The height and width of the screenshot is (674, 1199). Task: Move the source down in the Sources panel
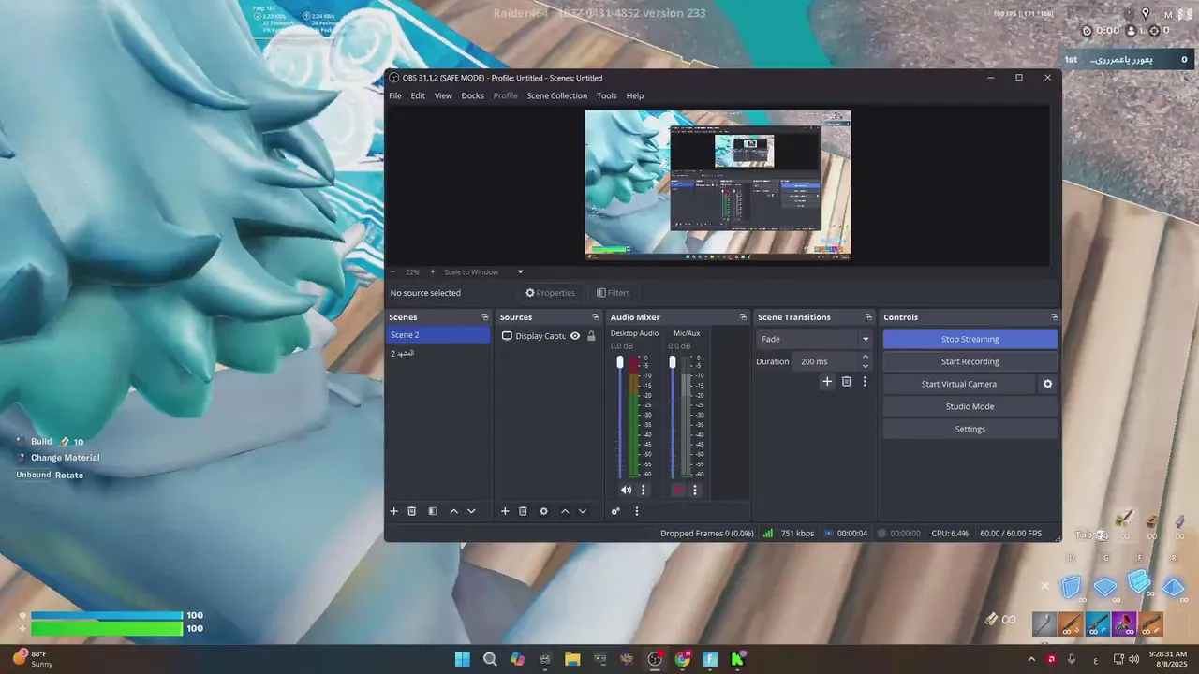(x=583, y=511)
